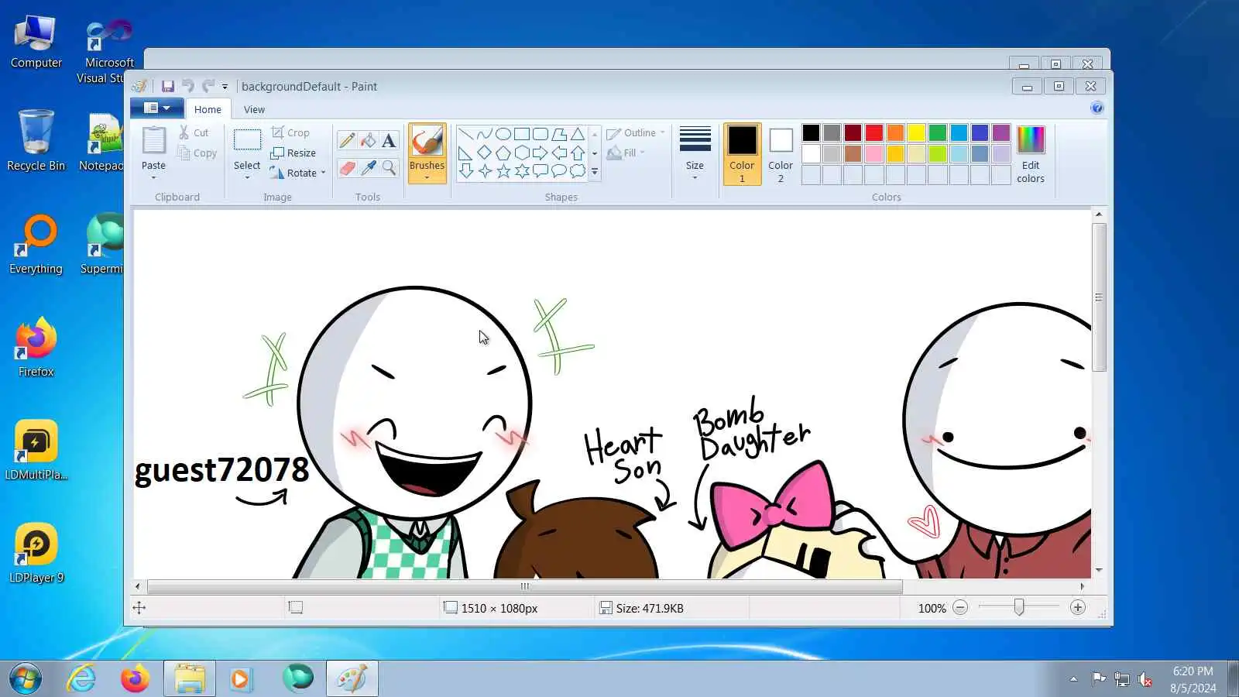Click the Crop button
The image size is (1239, 697).
(x=290, y=132)
